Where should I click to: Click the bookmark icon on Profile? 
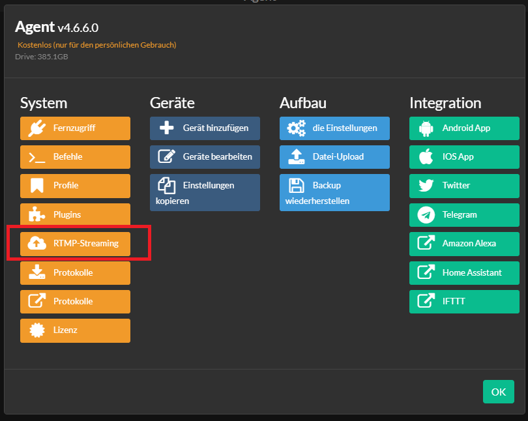pos(37,186)
